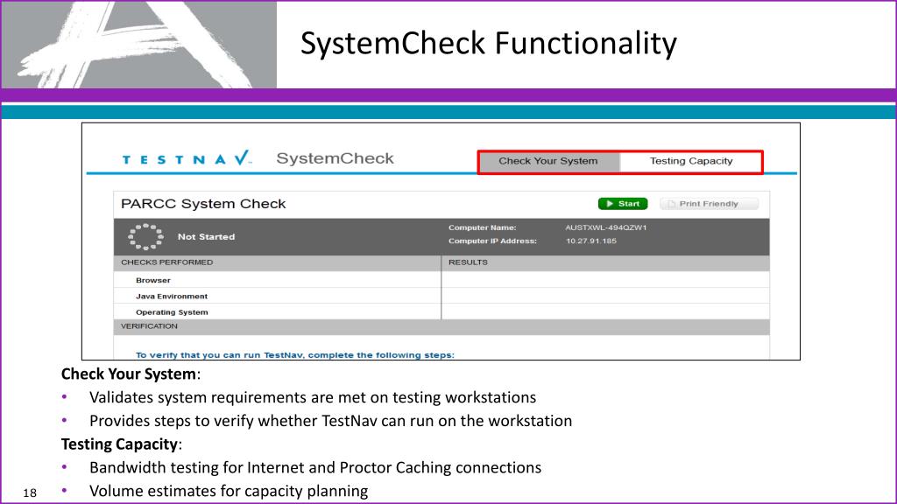The height and width of the screenshot is (504, 897).
Task: Click the Not Started spinner icon
Action: (145, 236)
